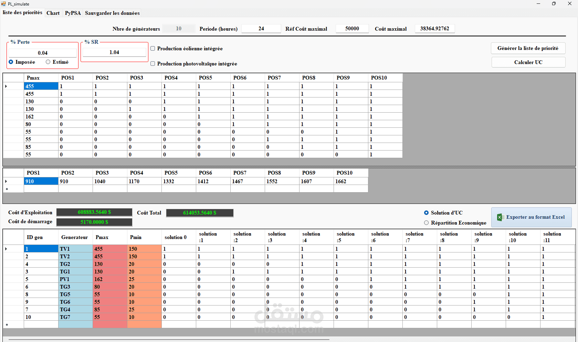Select the solution 0 column header
The height and width of the screenshot is (342, 578).
click(x=179, y=237)
